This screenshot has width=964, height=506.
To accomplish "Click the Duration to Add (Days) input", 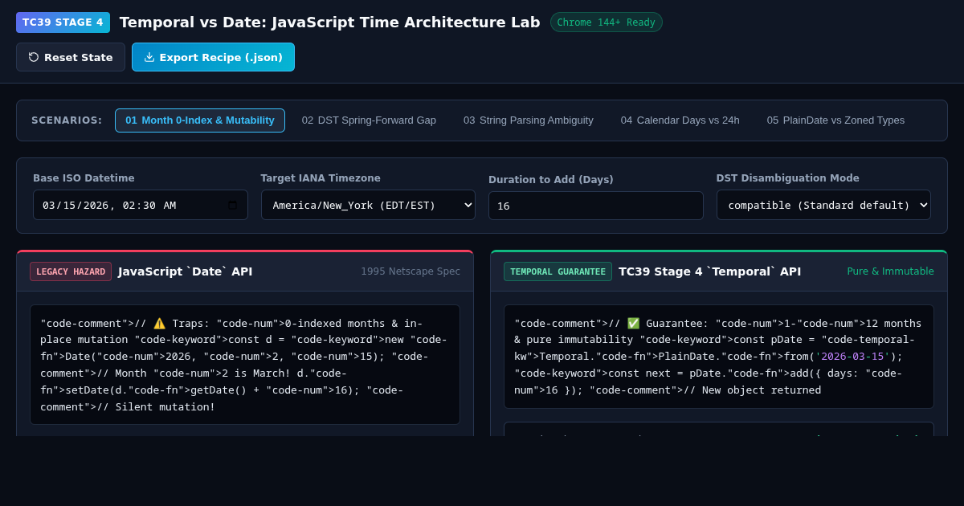I will (x=596, y=206).
